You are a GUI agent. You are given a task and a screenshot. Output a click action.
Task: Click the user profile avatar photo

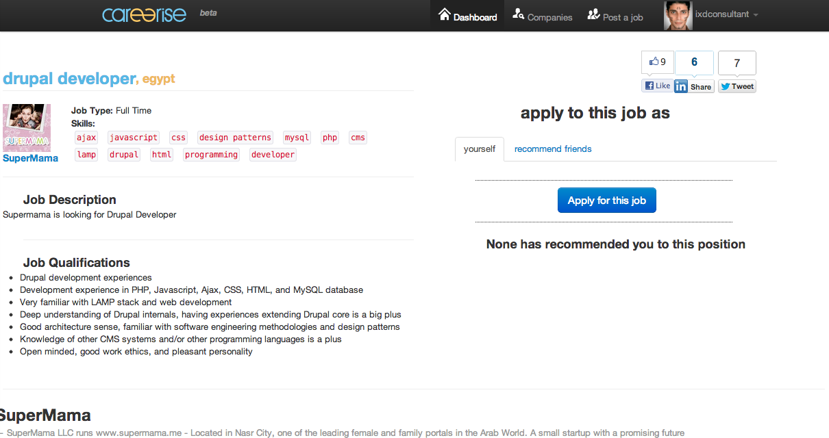pos(678,15)
